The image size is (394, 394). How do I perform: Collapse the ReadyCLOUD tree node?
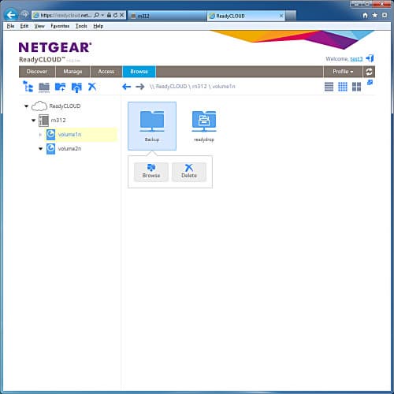coord(26,106)
